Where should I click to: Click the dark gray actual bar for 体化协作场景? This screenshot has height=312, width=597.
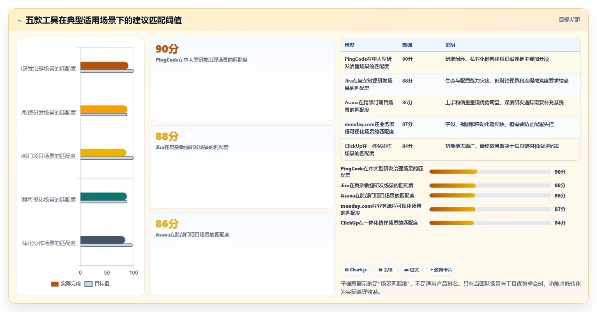click(x=103, y=240)
